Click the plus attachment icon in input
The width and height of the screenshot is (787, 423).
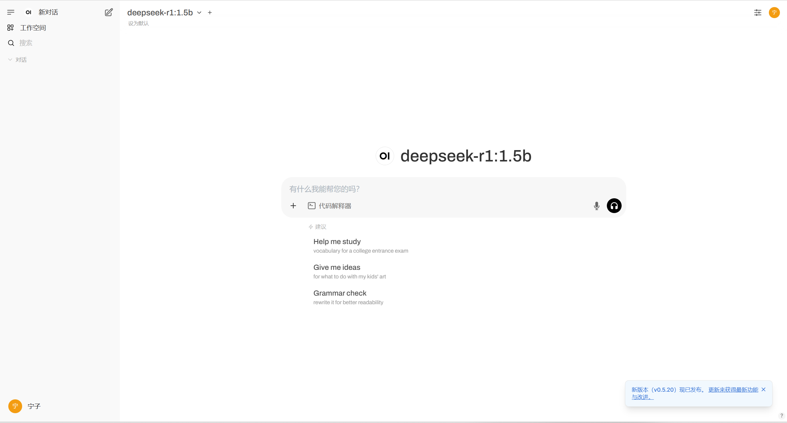click(293, 206)
